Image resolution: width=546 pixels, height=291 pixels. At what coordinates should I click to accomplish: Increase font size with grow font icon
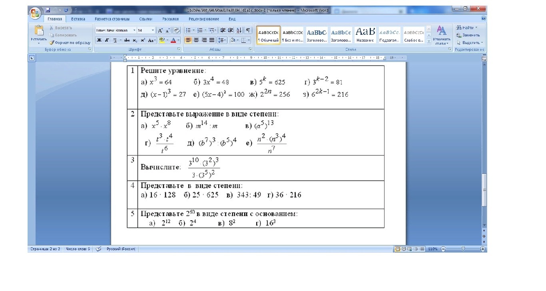(160, 30)
